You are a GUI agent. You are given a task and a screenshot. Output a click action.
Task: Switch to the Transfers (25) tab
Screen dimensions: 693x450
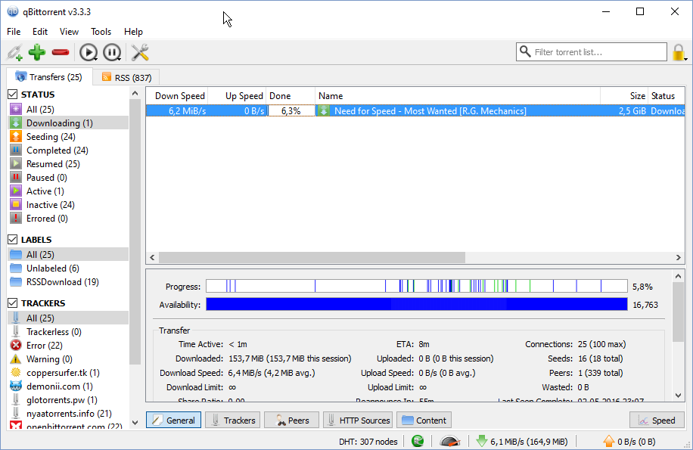click(49, 77)
